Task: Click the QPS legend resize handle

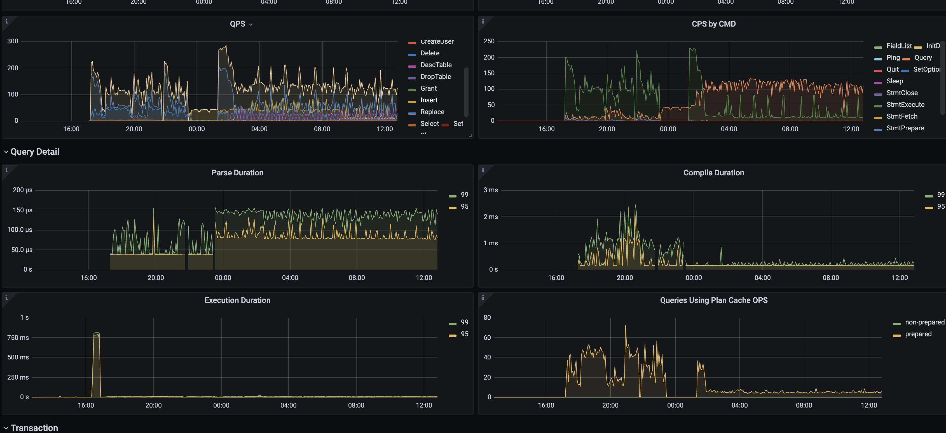Action: pos(470,136)
